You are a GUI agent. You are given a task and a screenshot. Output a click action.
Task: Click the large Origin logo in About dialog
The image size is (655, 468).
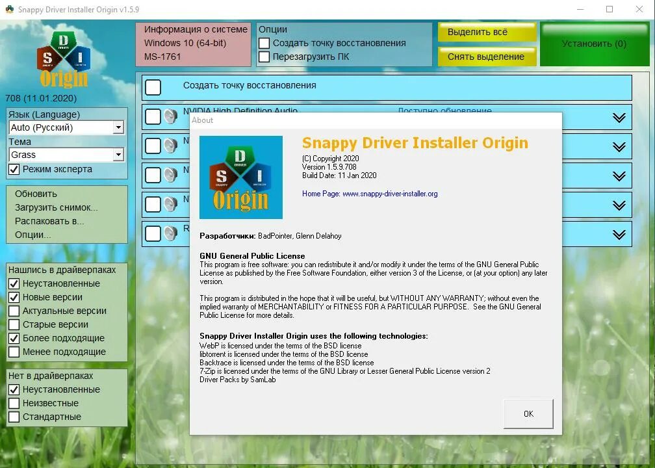click(241, 177)
